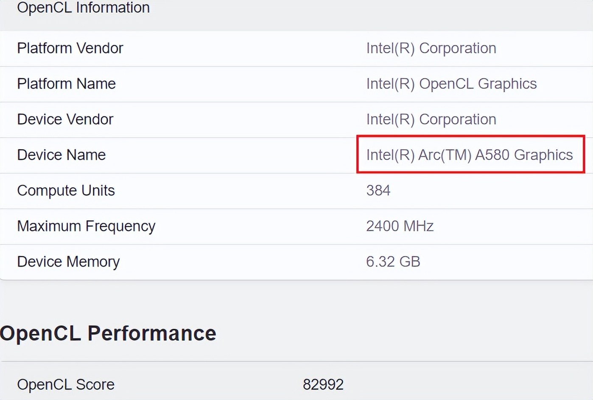
Task: Click the Device Memory label
Action: tap(68, 262)
